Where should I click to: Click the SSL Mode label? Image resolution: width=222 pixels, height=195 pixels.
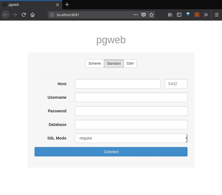click(x=57, y=138)
